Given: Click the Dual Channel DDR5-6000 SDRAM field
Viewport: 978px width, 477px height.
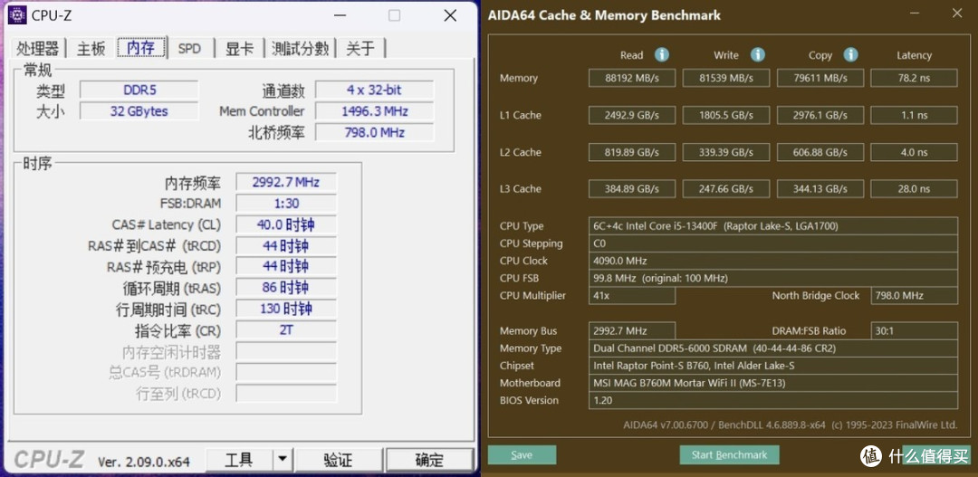Looking at the screenshot, I should tap(772, 348).
